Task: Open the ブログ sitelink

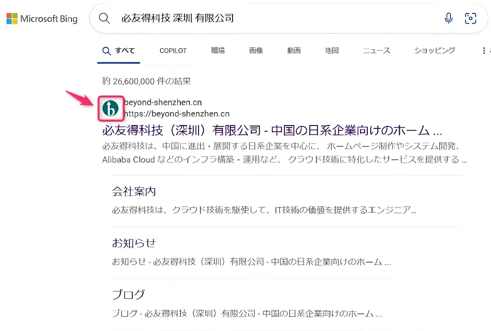Action: (128, 294)
